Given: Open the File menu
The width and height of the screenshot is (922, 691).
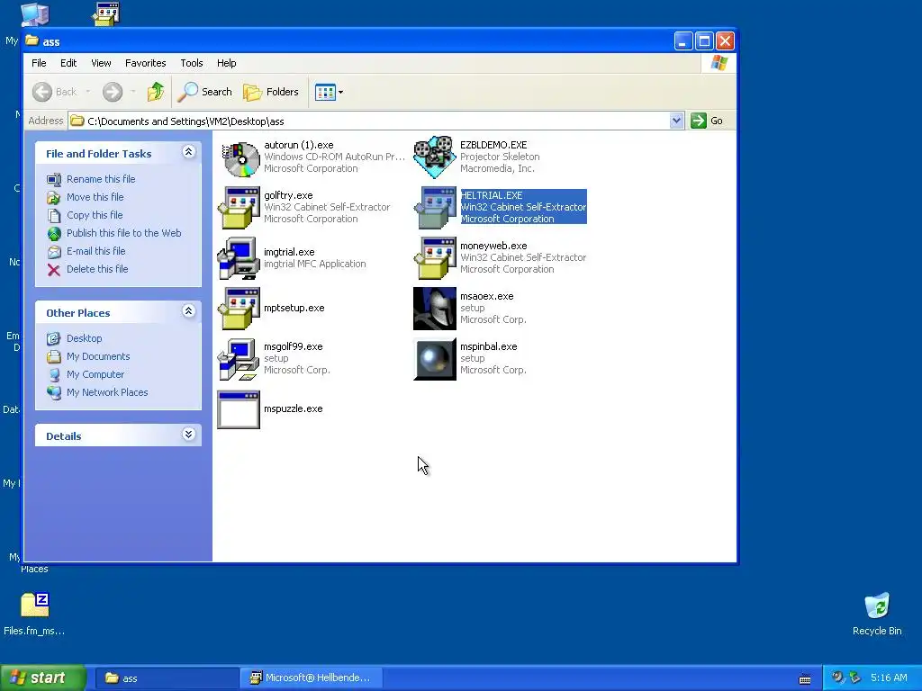Looking at the screenshot, I should tap(39, 63).
